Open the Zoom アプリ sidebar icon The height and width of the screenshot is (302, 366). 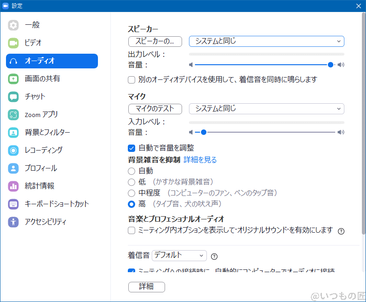pyautogui.click(x=13, y=115)
